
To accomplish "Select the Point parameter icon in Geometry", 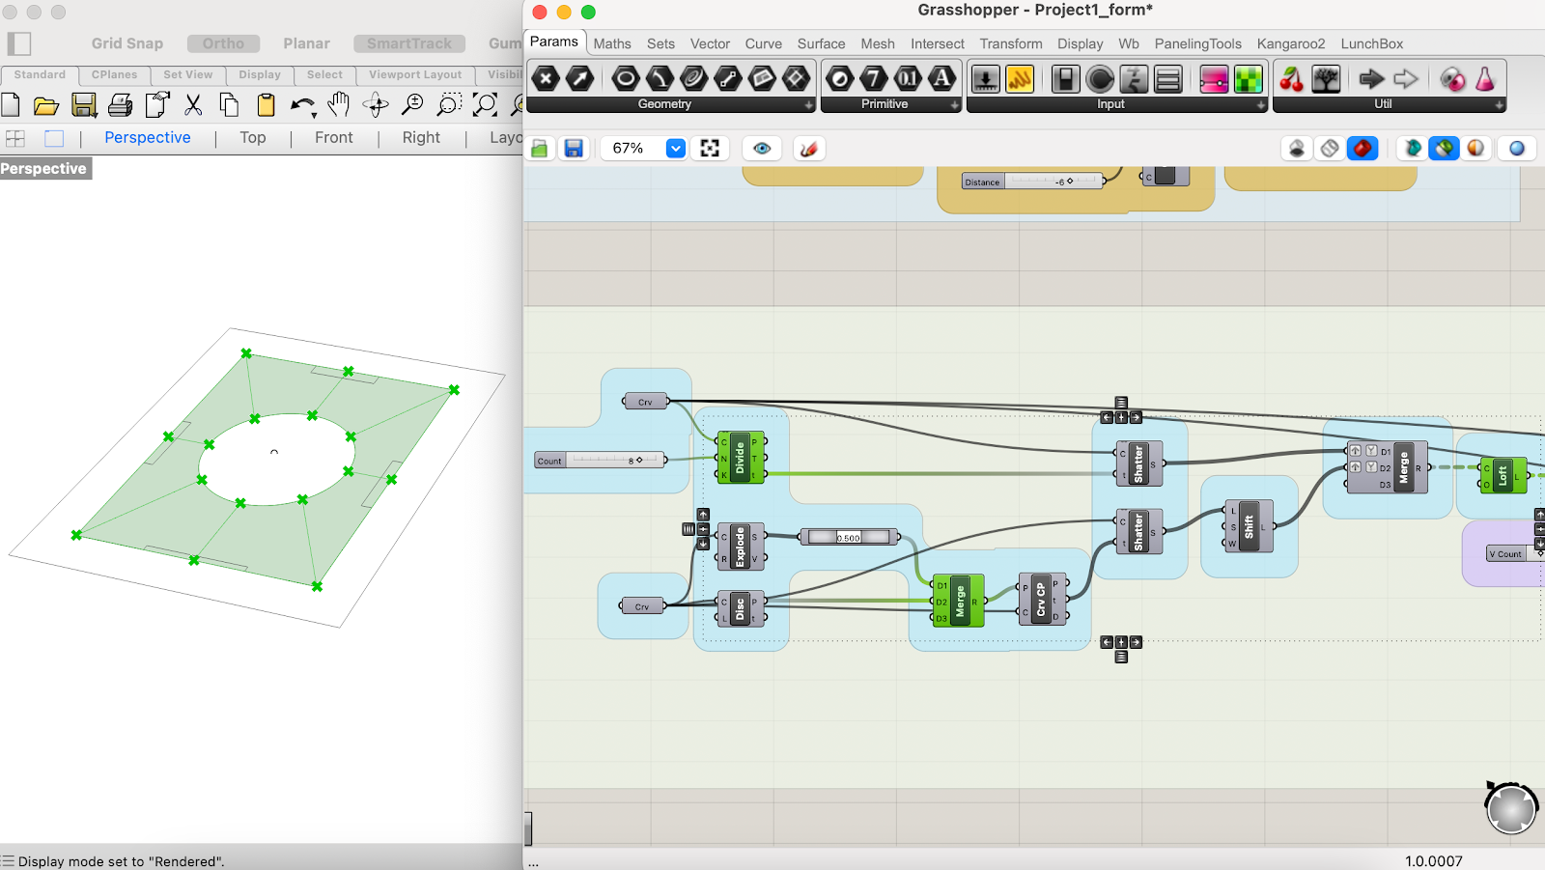I will (546, 78).
